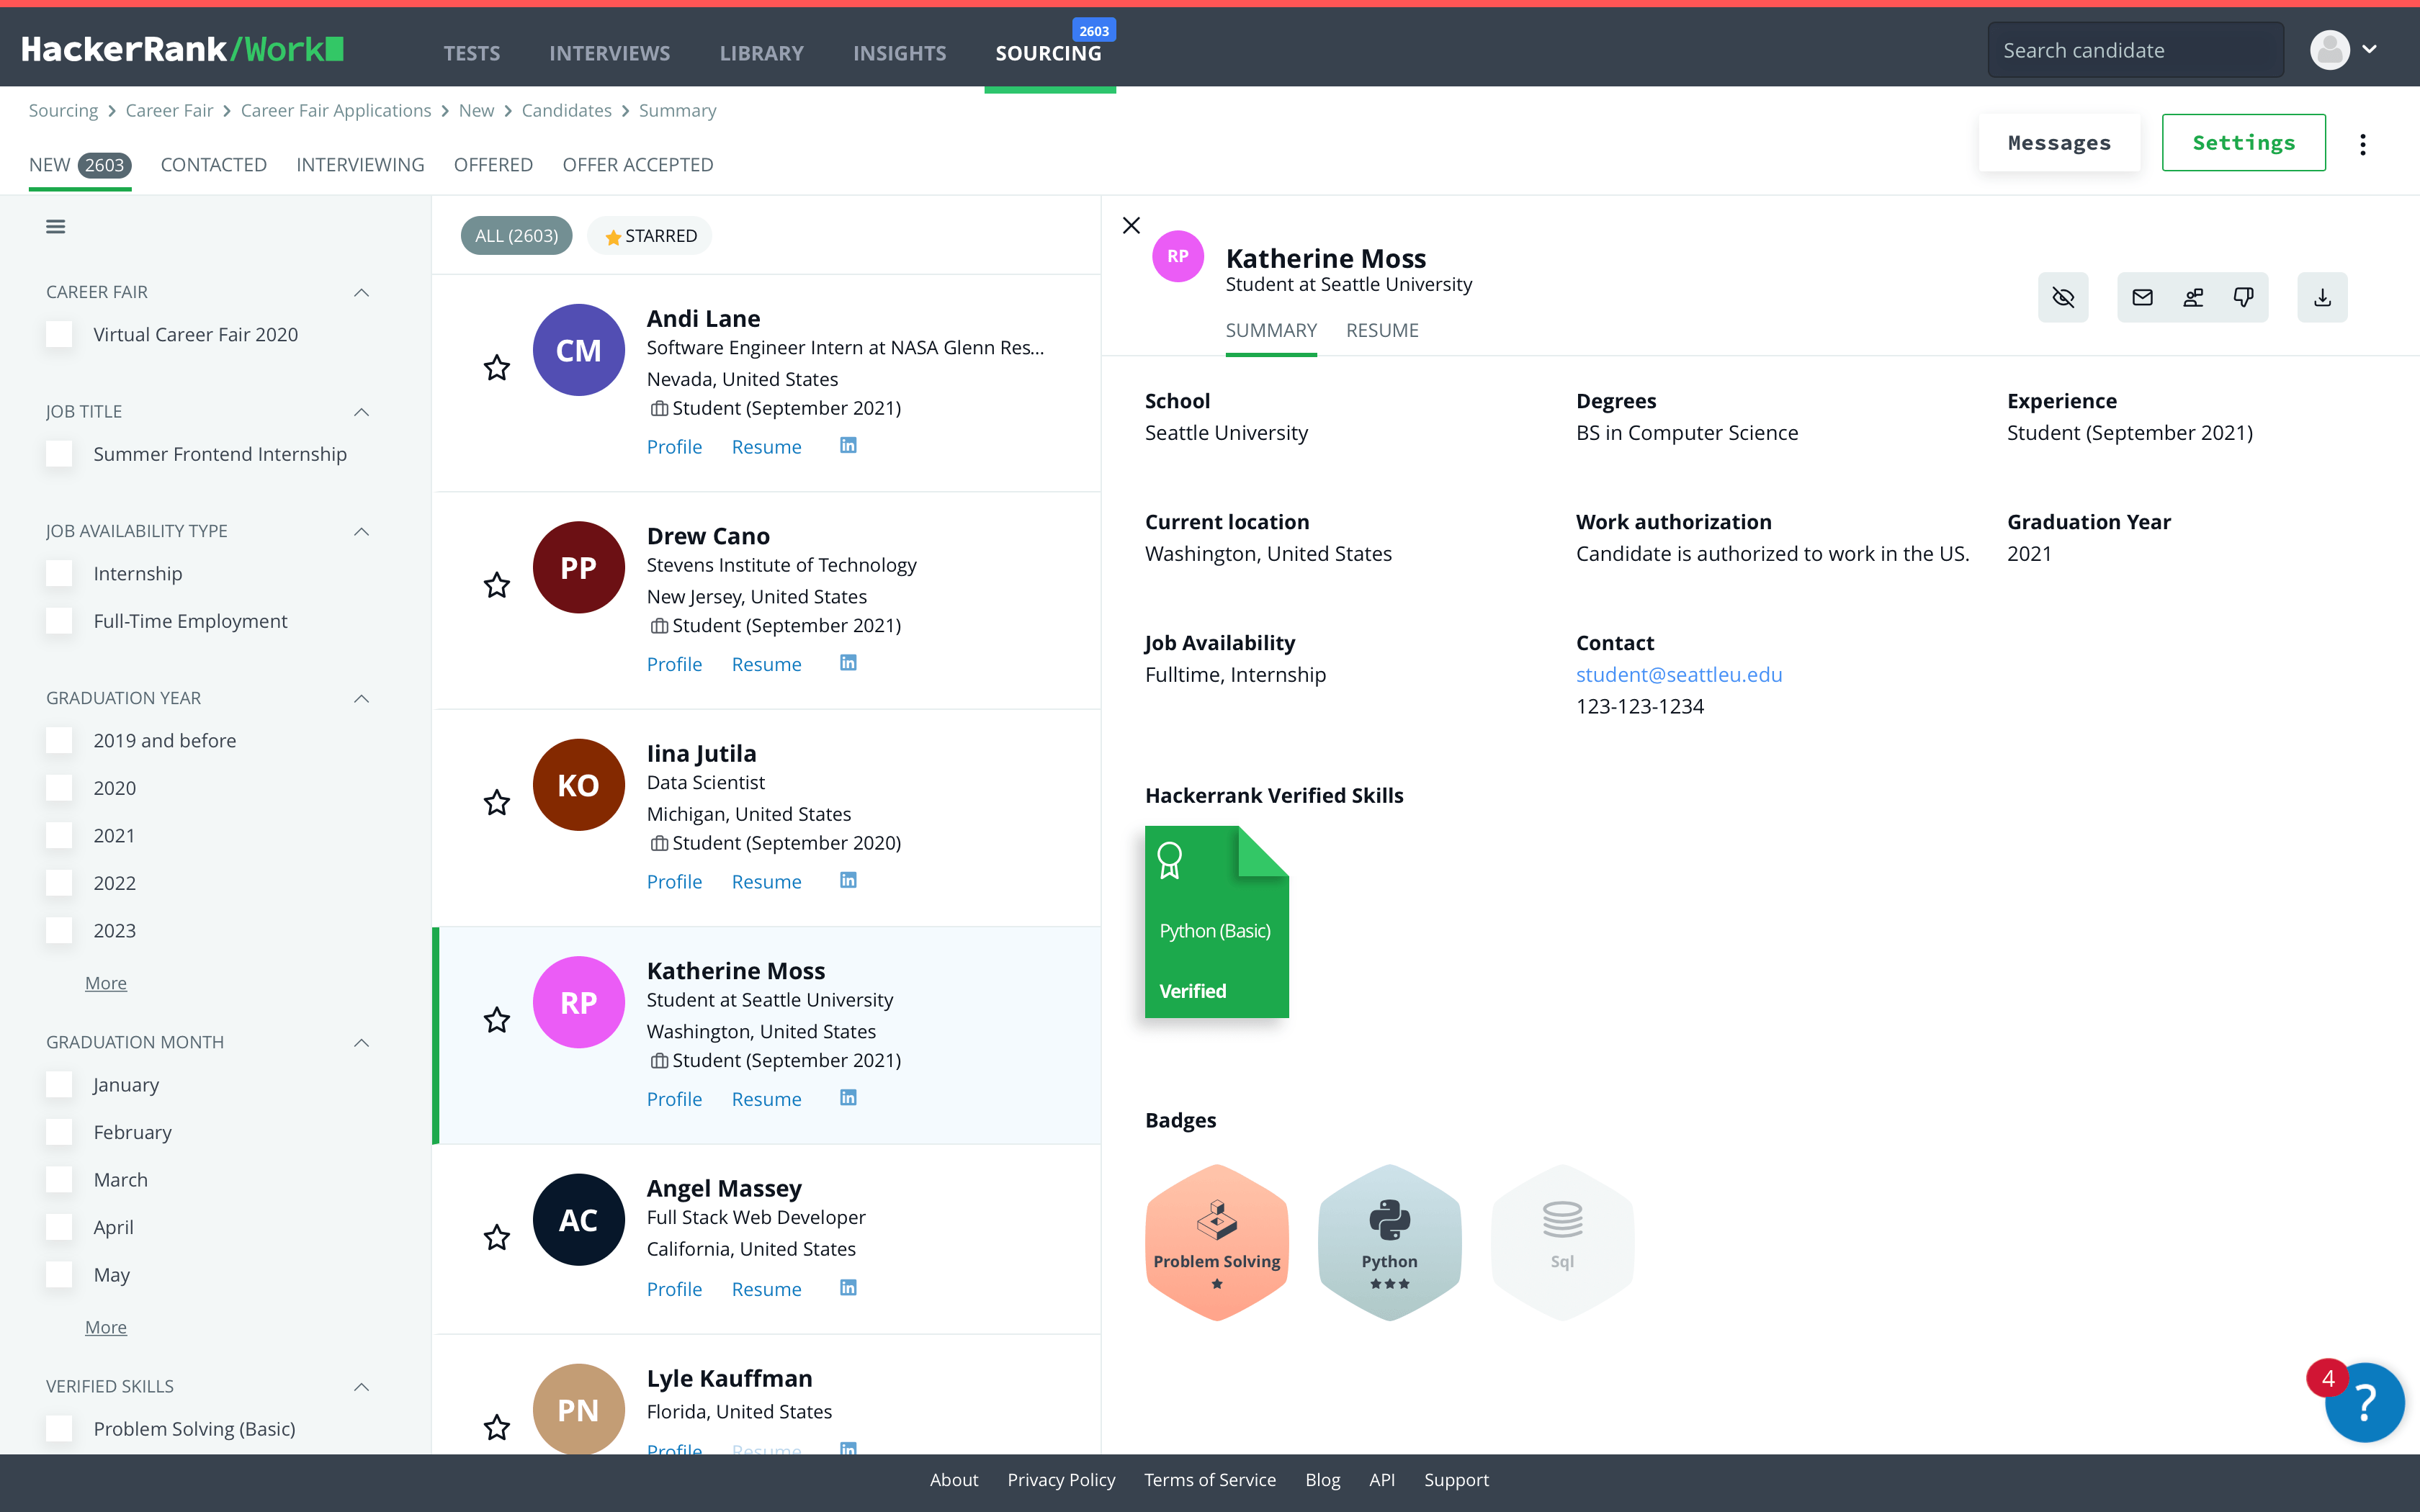The height and width of the screenshot is (1512, 2420).
Task: Click the Messages button
Action: pos(2059,143)
